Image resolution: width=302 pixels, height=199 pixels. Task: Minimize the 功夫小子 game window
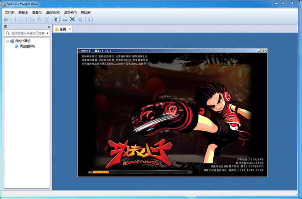pos(259,51)
